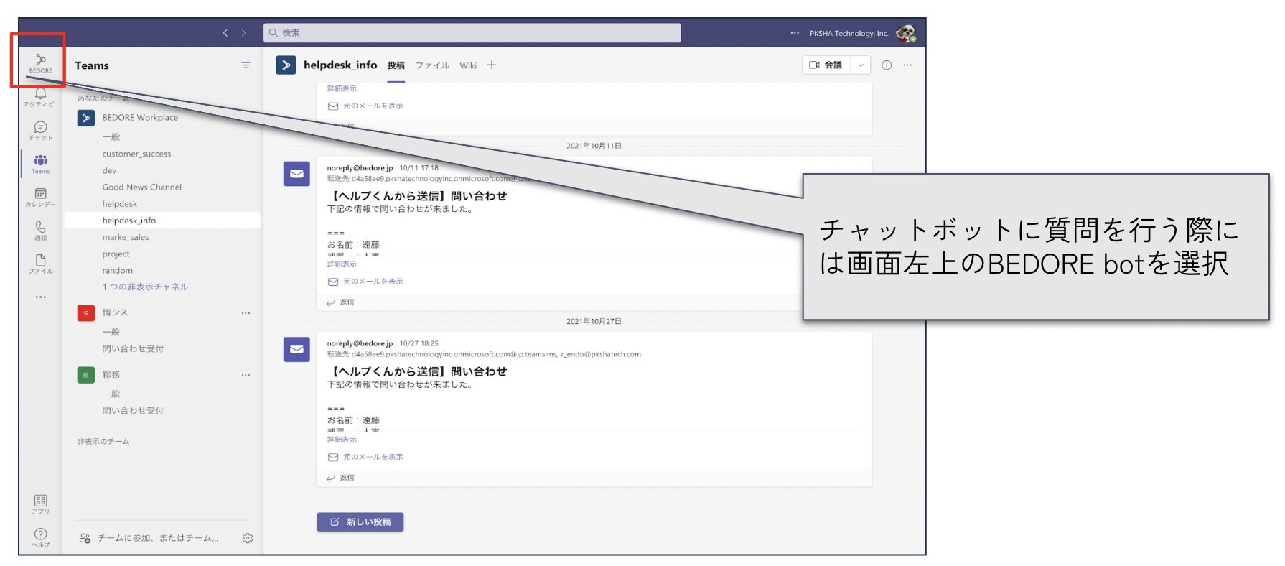Screen dimensions: 1285x566
Task: Switch to the 投稿 tab
Action: pyautogui.click(x=396, y=65)
